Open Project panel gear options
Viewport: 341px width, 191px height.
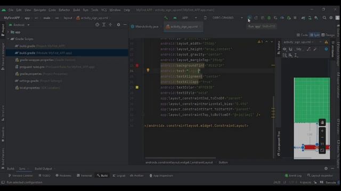tap(118, 25)
